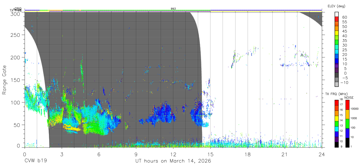This screenshot has width=362, height=167.
Task: Click the elevation legend value 45
Action: point(344,32)
